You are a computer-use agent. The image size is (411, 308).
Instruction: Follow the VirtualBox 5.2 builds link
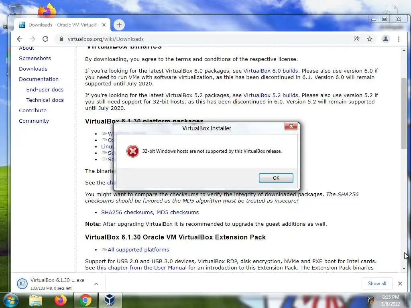(x=271, y=95)
